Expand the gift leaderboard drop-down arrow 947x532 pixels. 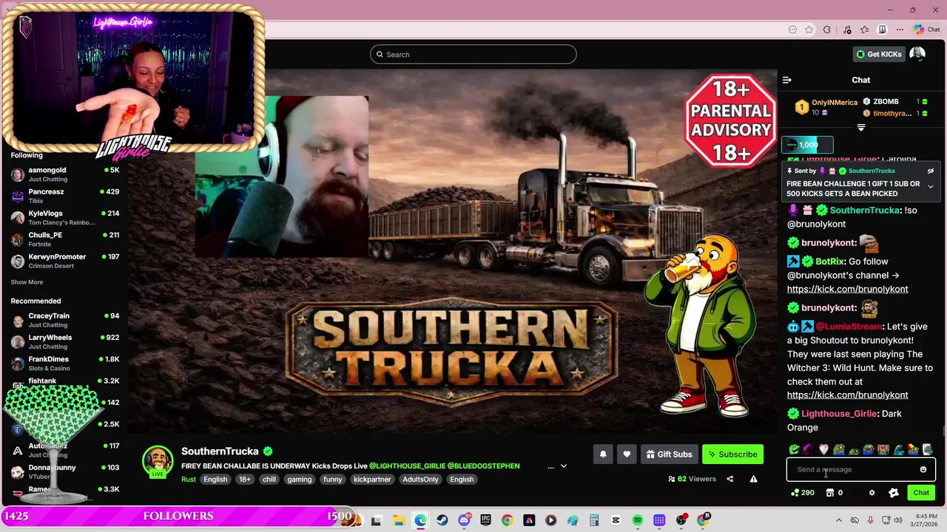[860, 128]
